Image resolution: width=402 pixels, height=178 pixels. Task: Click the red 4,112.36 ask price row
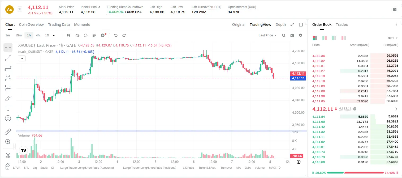point(355,56)
